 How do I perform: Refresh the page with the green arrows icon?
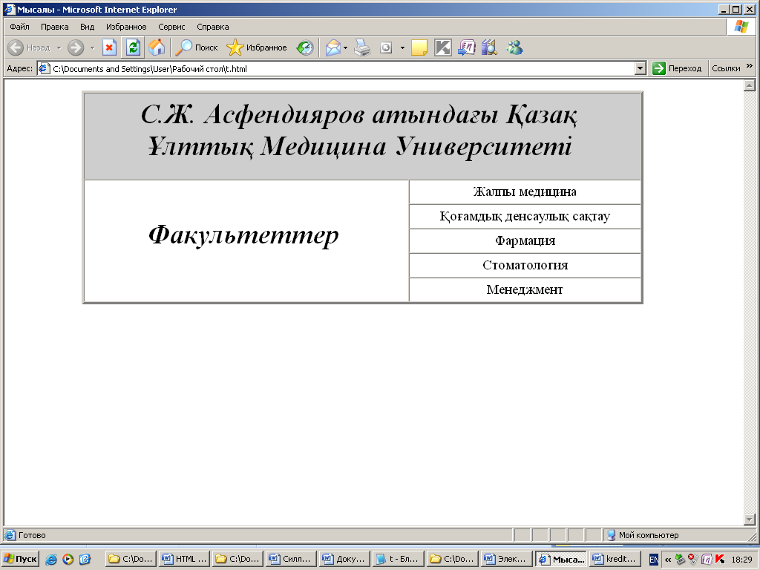point(134,47)
